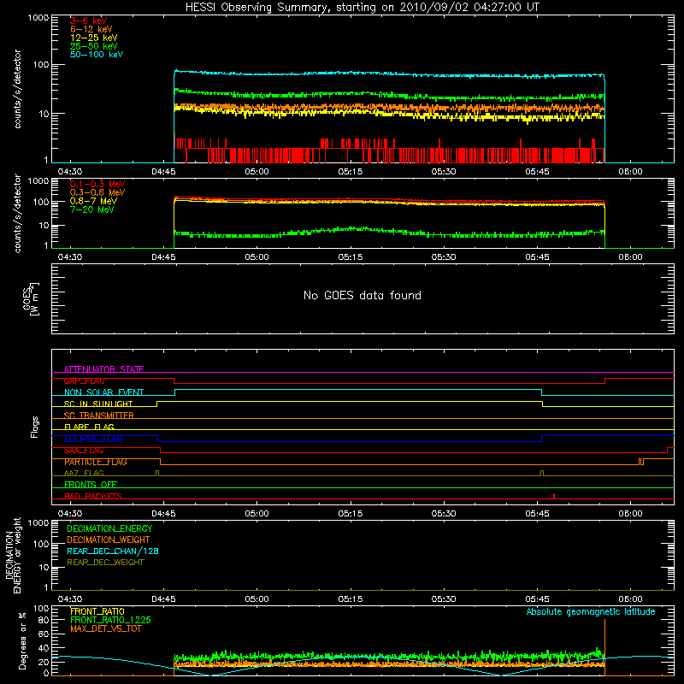Click the DECIMATION_WEIGHT legend label
The image size is (684, 684).
click(x=109, y=540)
